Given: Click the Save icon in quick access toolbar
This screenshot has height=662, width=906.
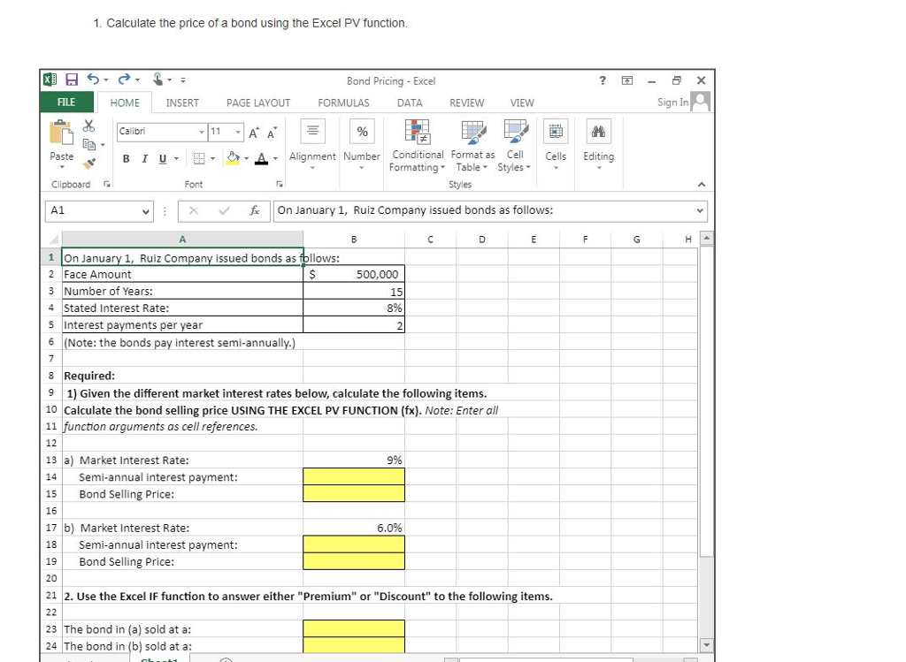Looking at the screenshot, I should 72,80.
